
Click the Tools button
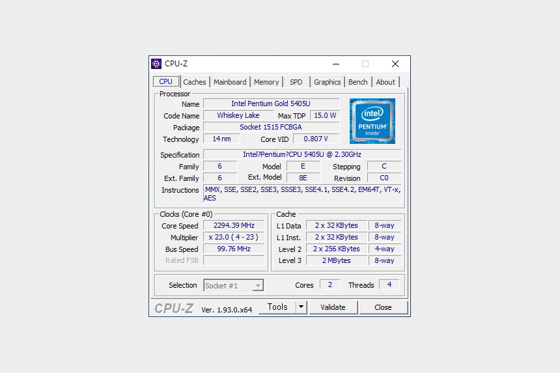pyautogui.click(x=278, y=307)
